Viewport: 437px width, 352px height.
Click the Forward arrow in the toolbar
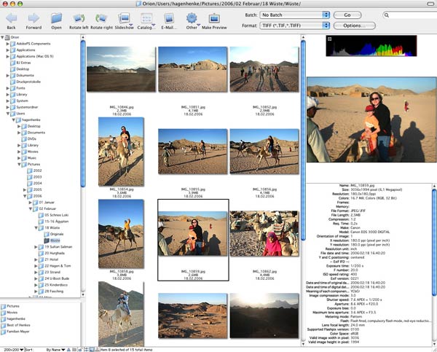point(34,18)
